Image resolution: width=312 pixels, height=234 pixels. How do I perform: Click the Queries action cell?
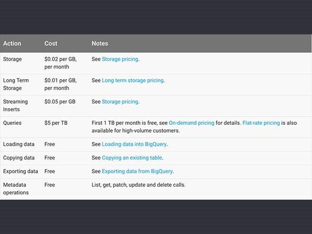pos(14,123)
